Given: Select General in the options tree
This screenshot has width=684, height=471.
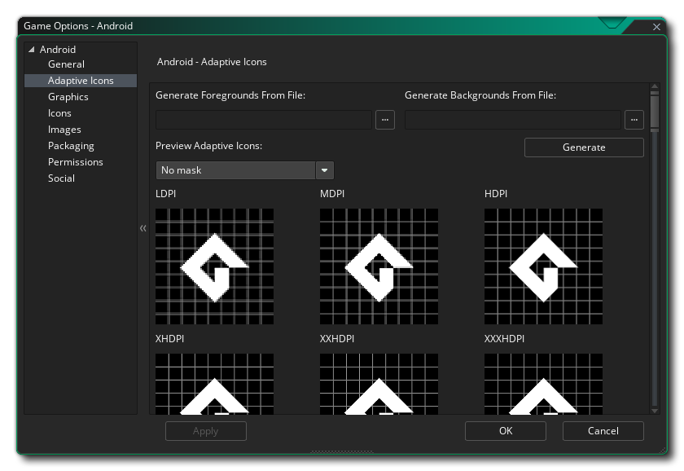Looking at the screenshot, I should 66,64.
